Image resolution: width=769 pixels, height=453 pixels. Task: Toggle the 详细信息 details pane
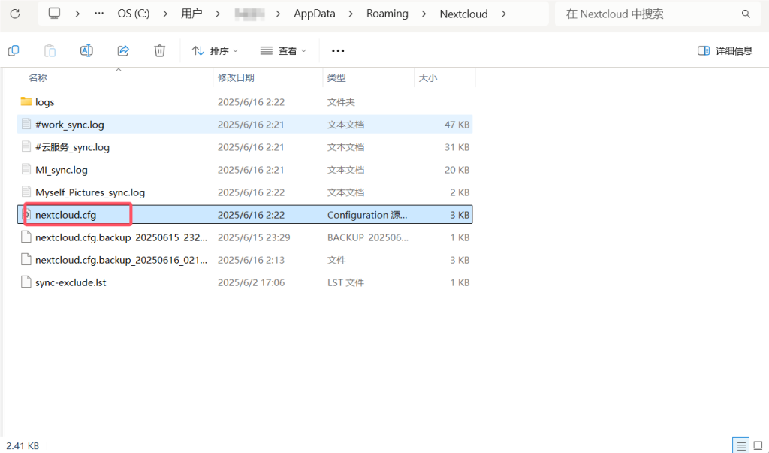(x=725, y=50)
